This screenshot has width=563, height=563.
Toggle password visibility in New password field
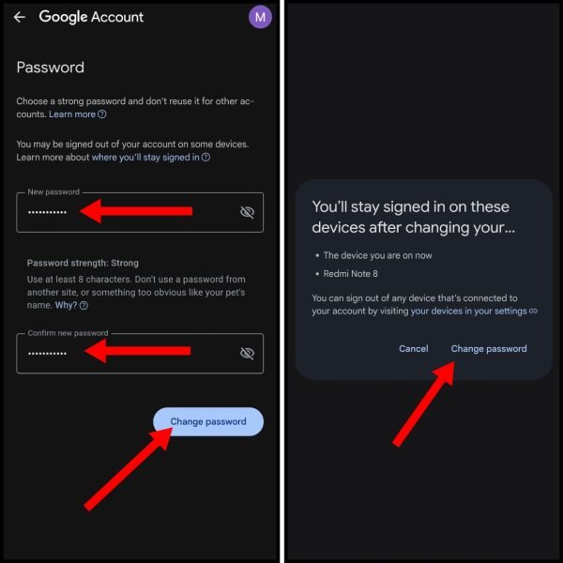pos(247,212)
